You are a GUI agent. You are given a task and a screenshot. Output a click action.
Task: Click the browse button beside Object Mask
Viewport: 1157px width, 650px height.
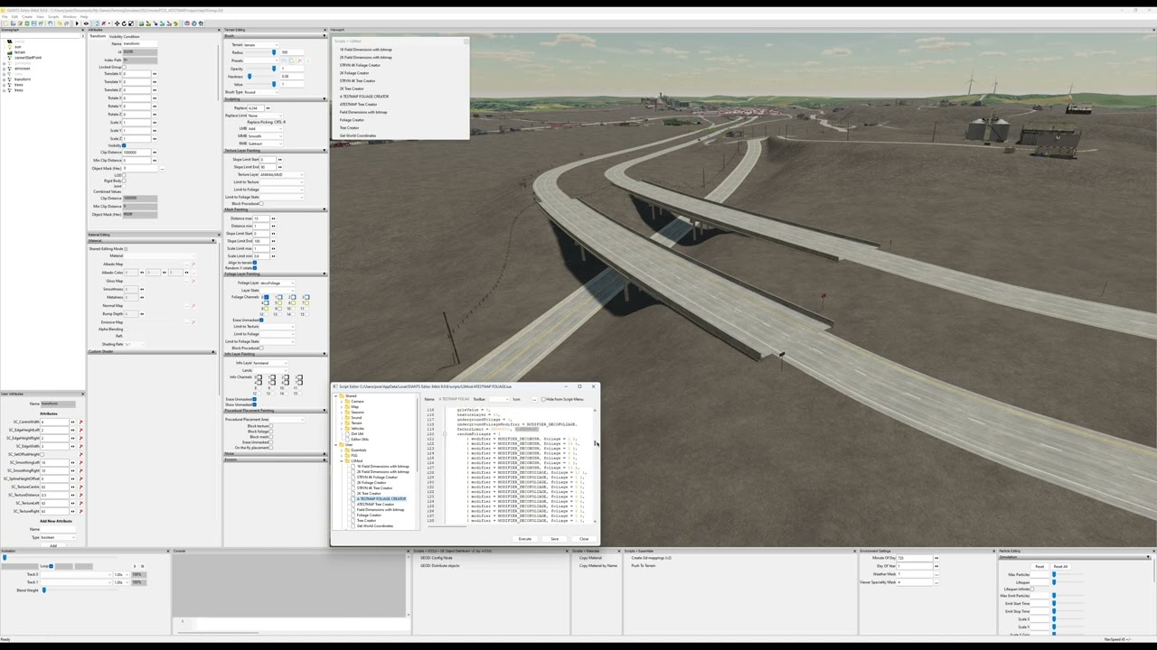pos(163,168)
